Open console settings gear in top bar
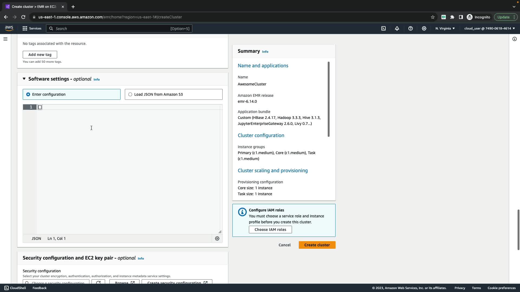 (x=424, y=28)
